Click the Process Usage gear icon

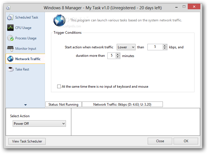tap(10, 38)
